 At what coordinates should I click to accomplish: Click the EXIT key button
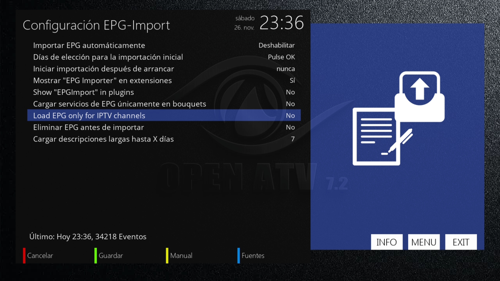[x=461, y=242]
